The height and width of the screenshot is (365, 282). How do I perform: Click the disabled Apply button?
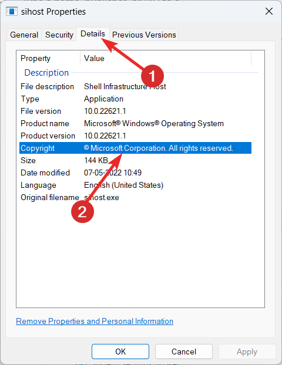coord(247,352)
